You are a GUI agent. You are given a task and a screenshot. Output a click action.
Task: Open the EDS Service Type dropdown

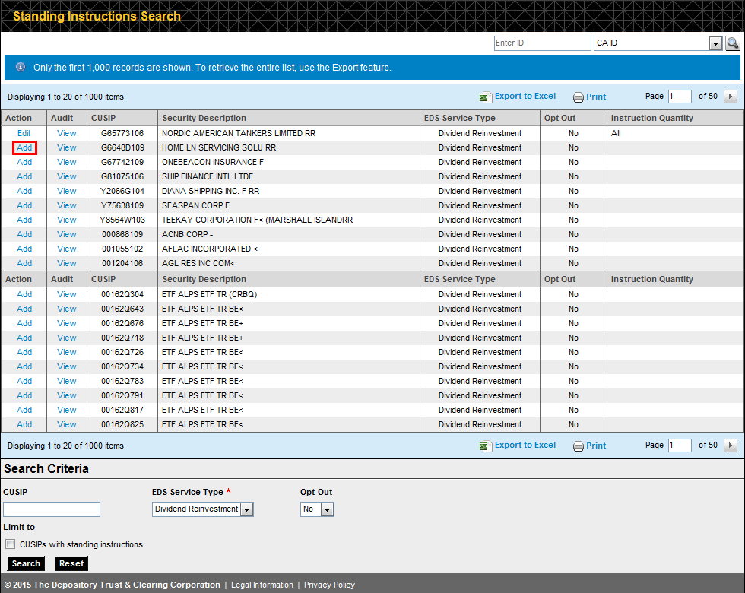(x=246, y=509)
